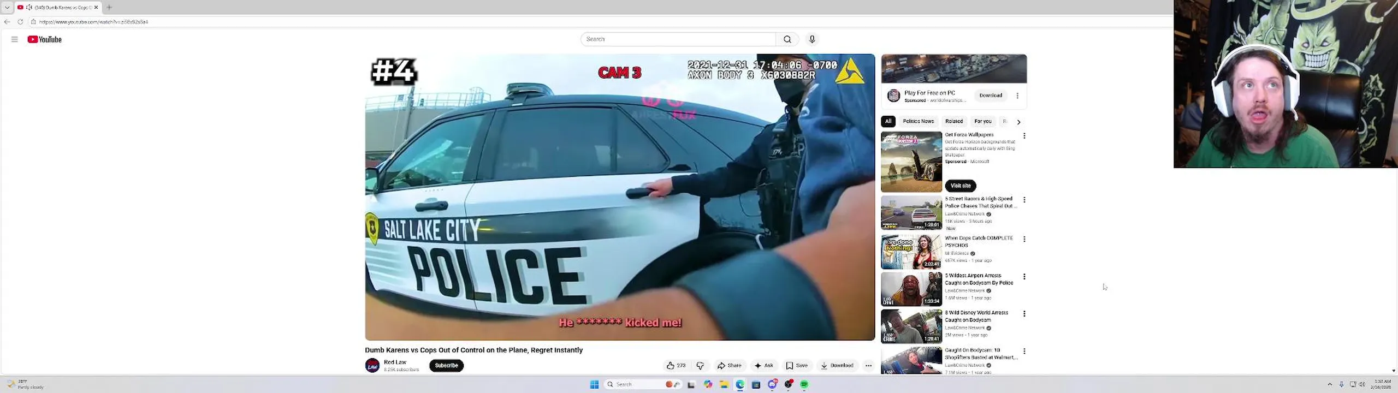Launch Copilot from the taskbar

click(708, 384)
